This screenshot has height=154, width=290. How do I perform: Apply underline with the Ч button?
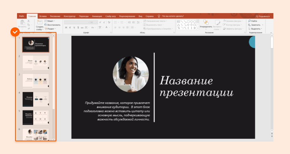[x=74, y=27]
